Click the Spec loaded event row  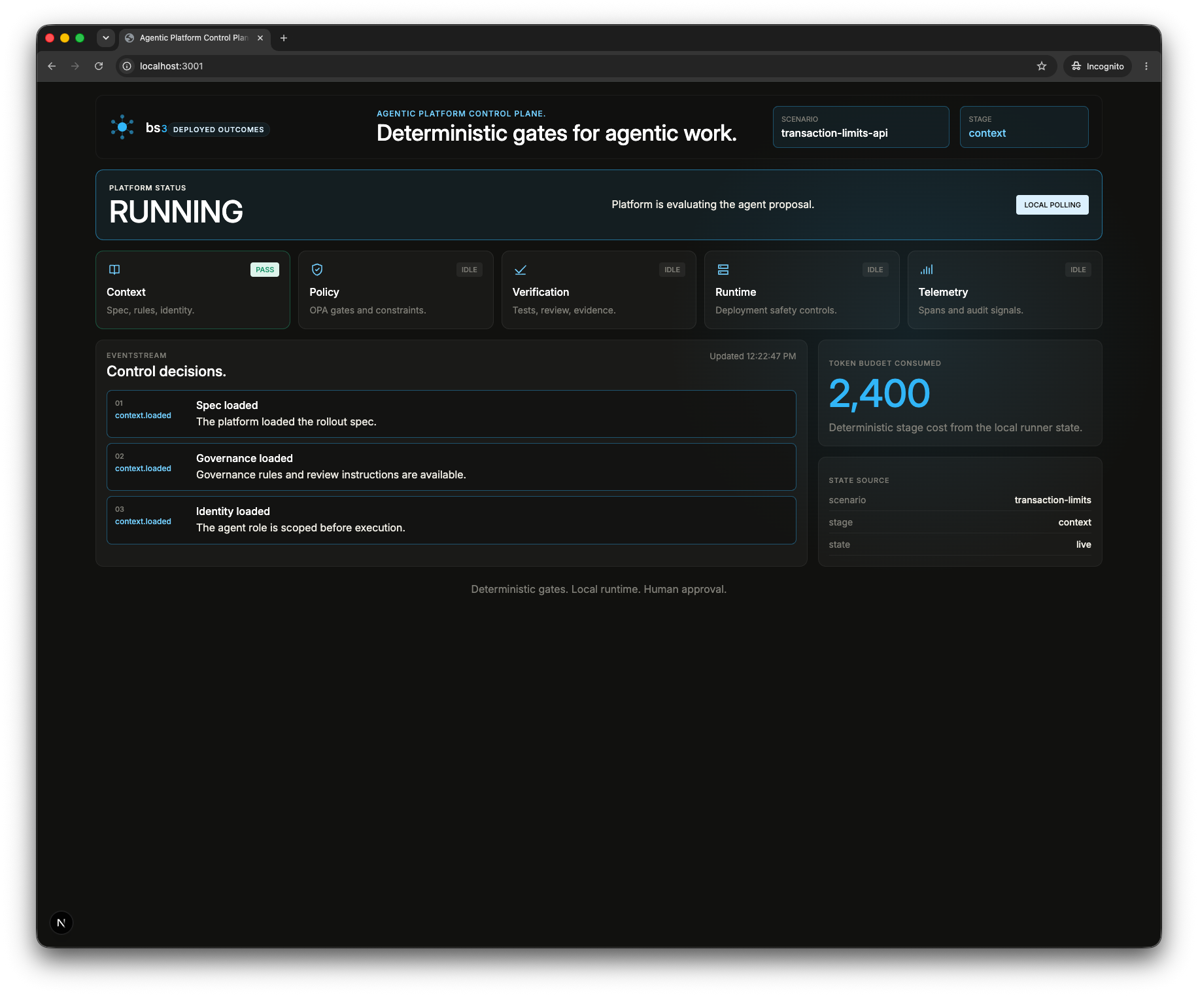tap(451, 414)
